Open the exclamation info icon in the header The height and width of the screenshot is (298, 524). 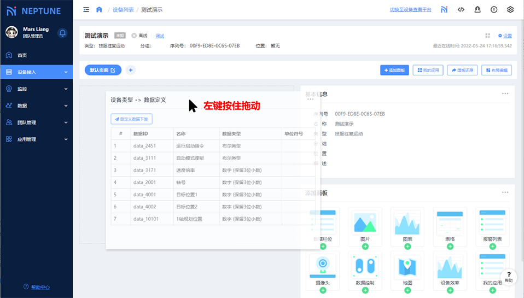[x=494, y=9]
